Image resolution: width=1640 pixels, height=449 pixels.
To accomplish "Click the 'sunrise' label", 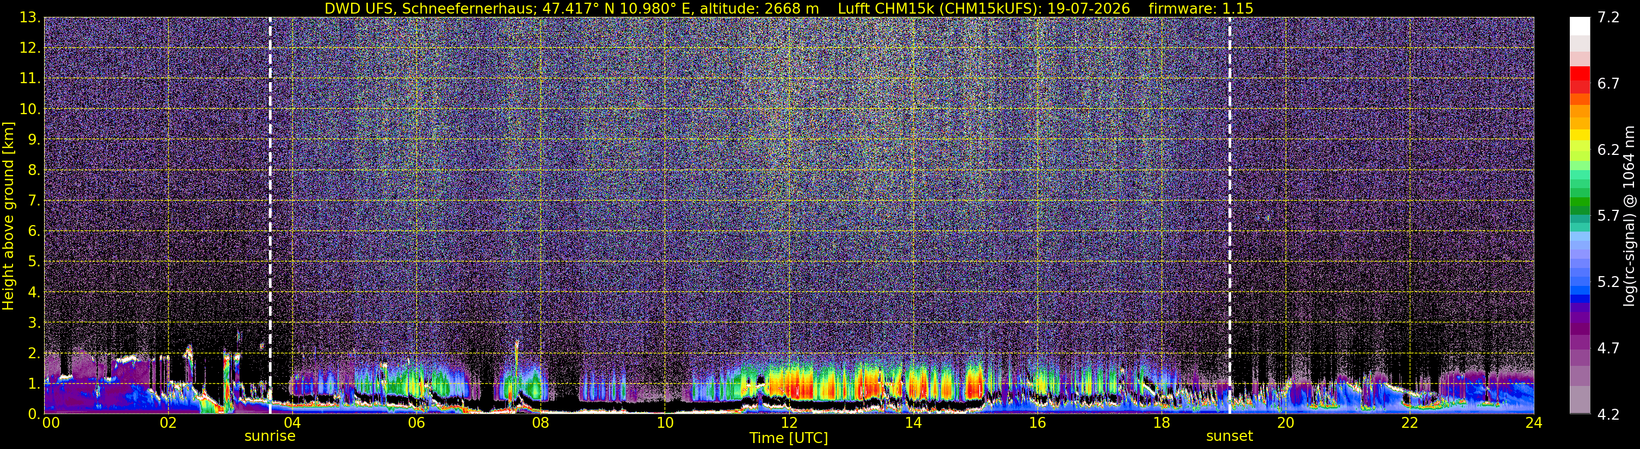I will 270,436.
